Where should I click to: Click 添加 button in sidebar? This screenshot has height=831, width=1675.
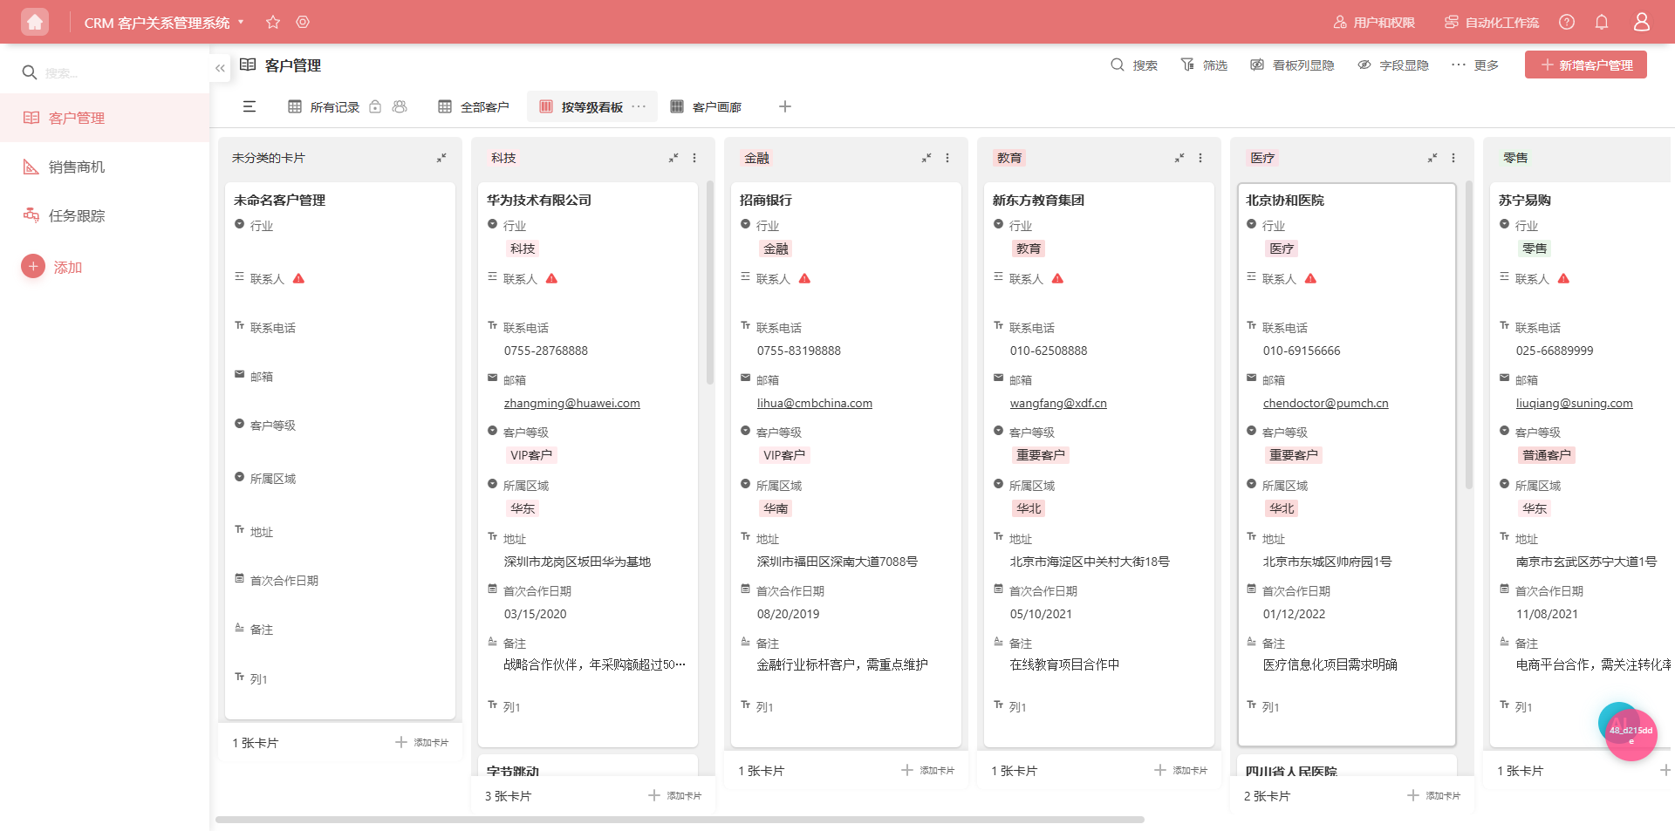(x=52, y=267)
